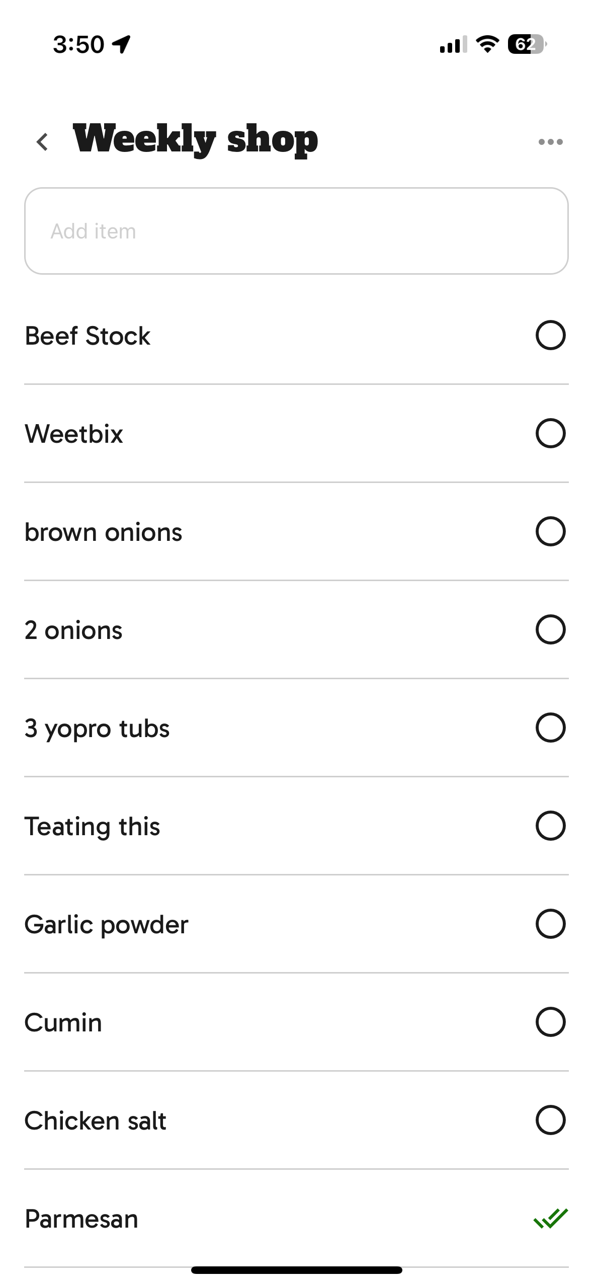Viewport: 593px width, 1286px height.
Task: Tap the Parmesan item label
Action: click(81, 1219)
